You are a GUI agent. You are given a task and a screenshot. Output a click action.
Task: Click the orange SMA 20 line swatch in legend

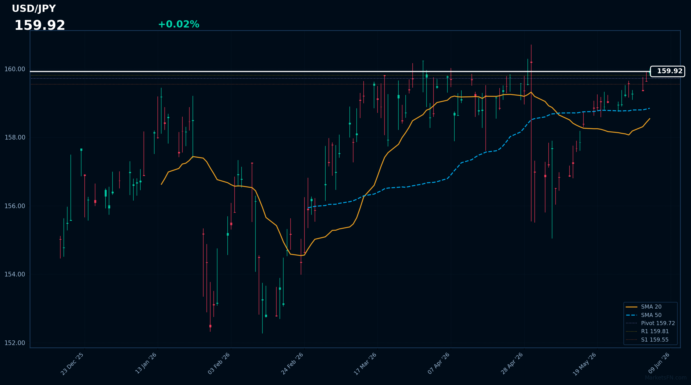(x=632, y=307)
